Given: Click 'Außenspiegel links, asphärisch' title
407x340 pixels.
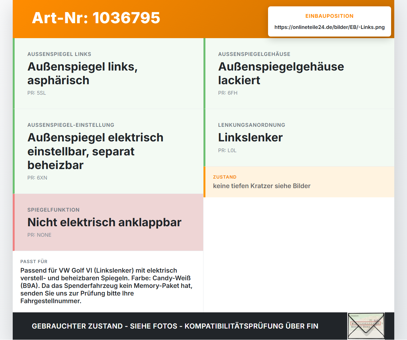Looking at the screenshot, I should 83,73.
